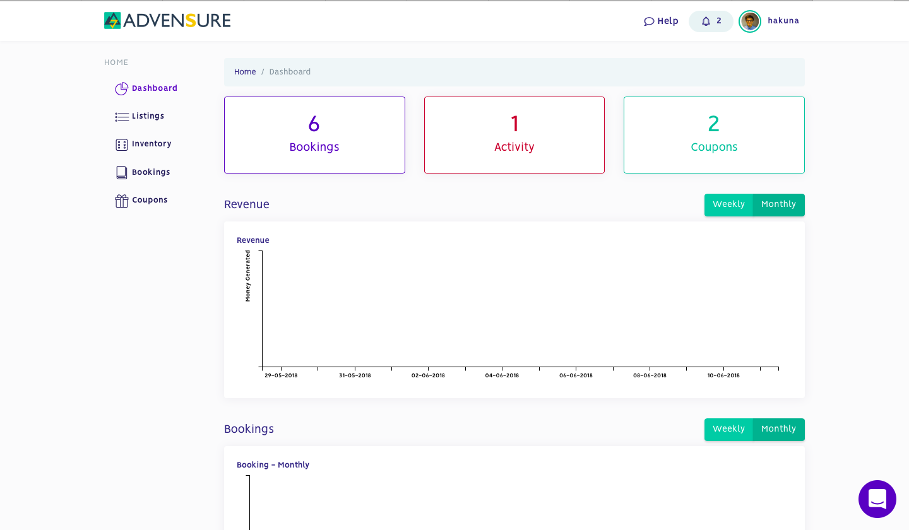This screenshot has height=530, width=909.
Task: Open notifications showing 2
Action: [x=711, y=21]
